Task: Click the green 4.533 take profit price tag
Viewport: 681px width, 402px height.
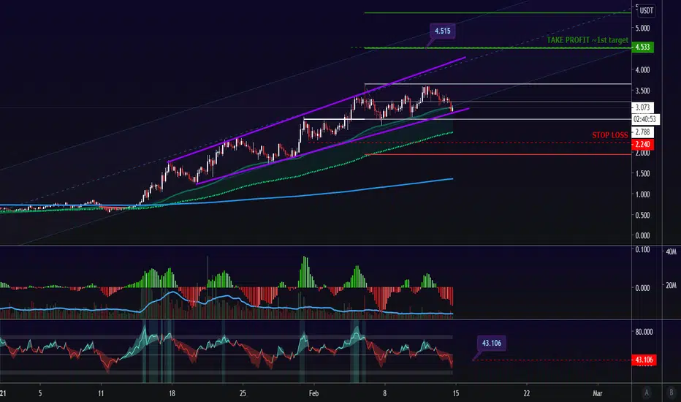Action: [642, 47]
